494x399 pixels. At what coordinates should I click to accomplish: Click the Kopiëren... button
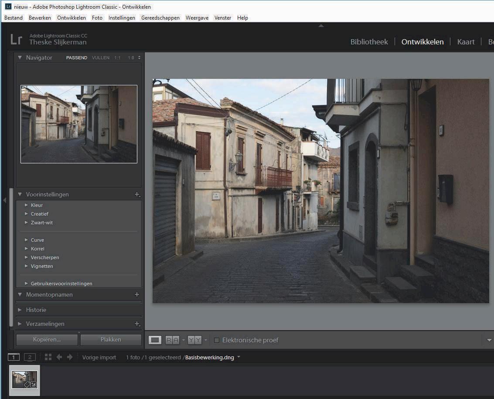pos(47,340)
